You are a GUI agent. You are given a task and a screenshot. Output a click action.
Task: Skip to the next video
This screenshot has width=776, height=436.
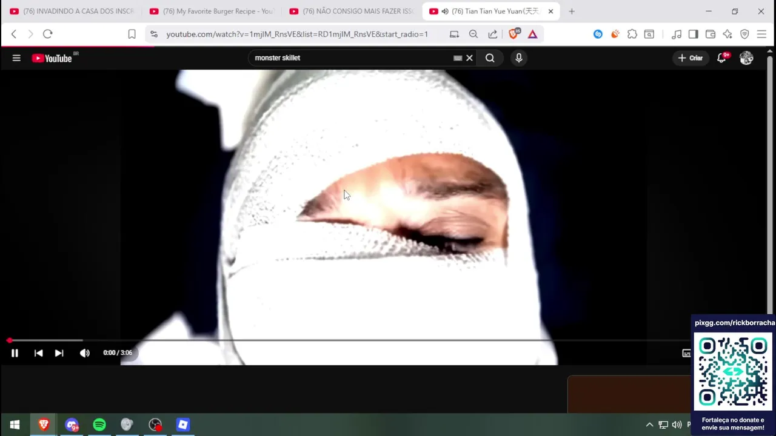coord(59,353)
